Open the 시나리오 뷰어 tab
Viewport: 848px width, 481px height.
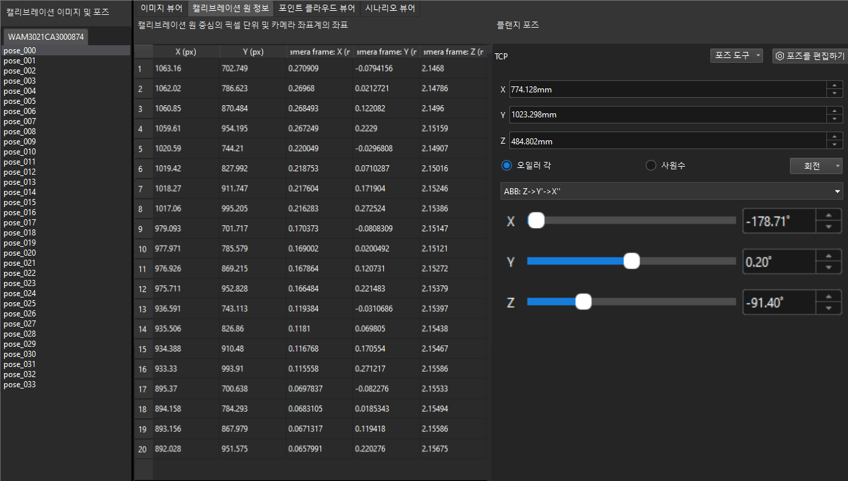point(390,8)
